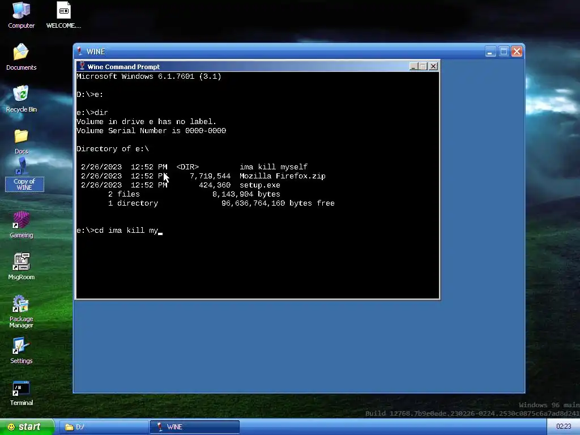Click the '8,143,904 bytes' total text
580x435 pixels.
pyautogui.click(x=246, y=194)
